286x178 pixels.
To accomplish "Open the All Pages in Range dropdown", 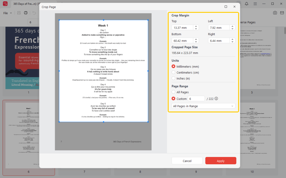I will click(x=203, y=106).
